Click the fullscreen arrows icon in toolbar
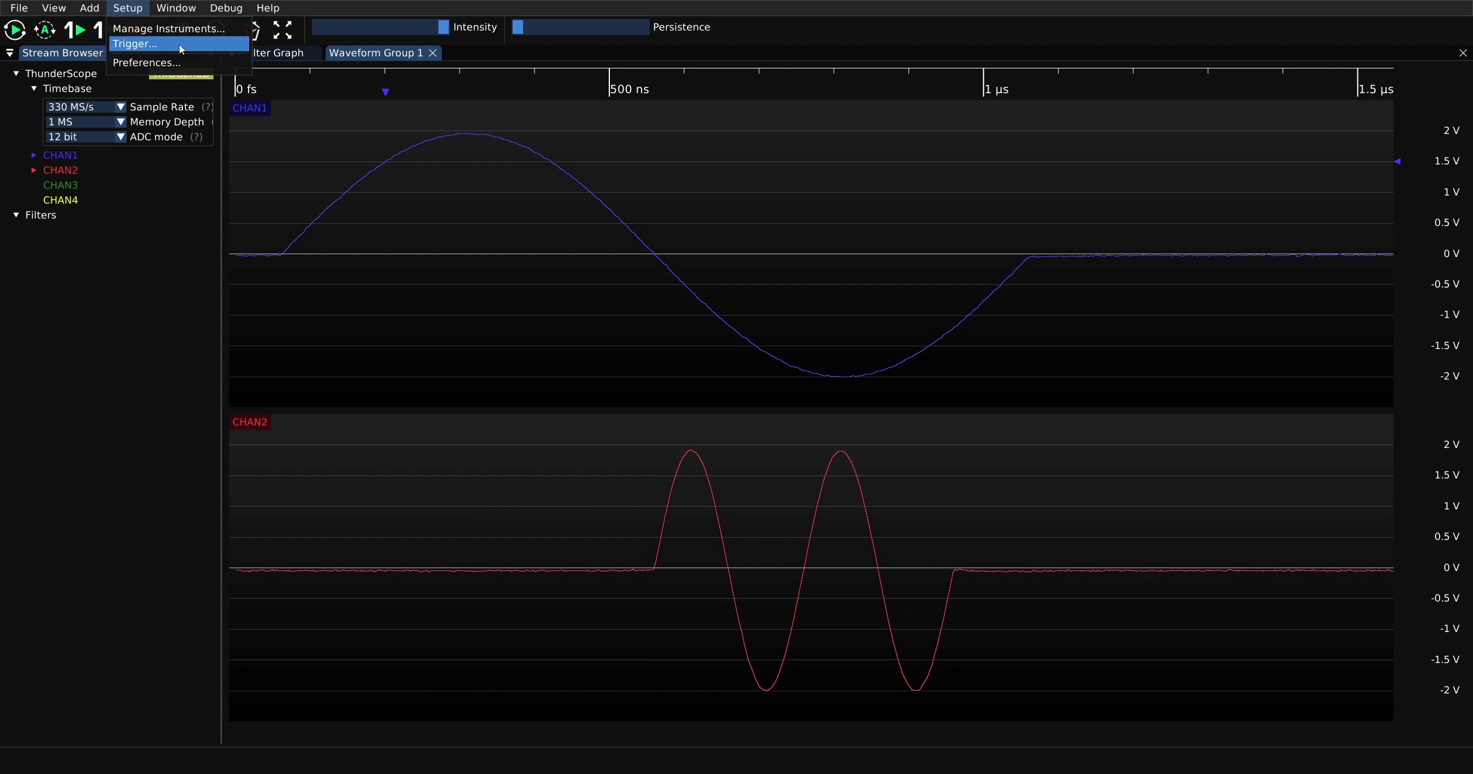1473x774 pixels. 282,29
